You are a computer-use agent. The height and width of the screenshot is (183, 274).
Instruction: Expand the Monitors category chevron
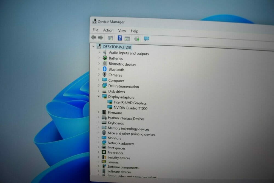coord(99,137)
